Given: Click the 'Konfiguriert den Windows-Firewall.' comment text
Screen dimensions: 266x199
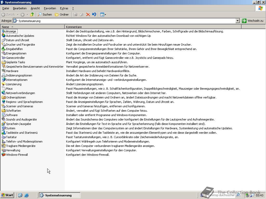Looking at the screenshot, I should 88,155.
